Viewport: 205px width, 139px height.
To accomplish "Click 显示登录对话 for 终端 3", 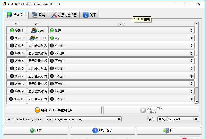I will pyautogui.click(x=38, y=46).
